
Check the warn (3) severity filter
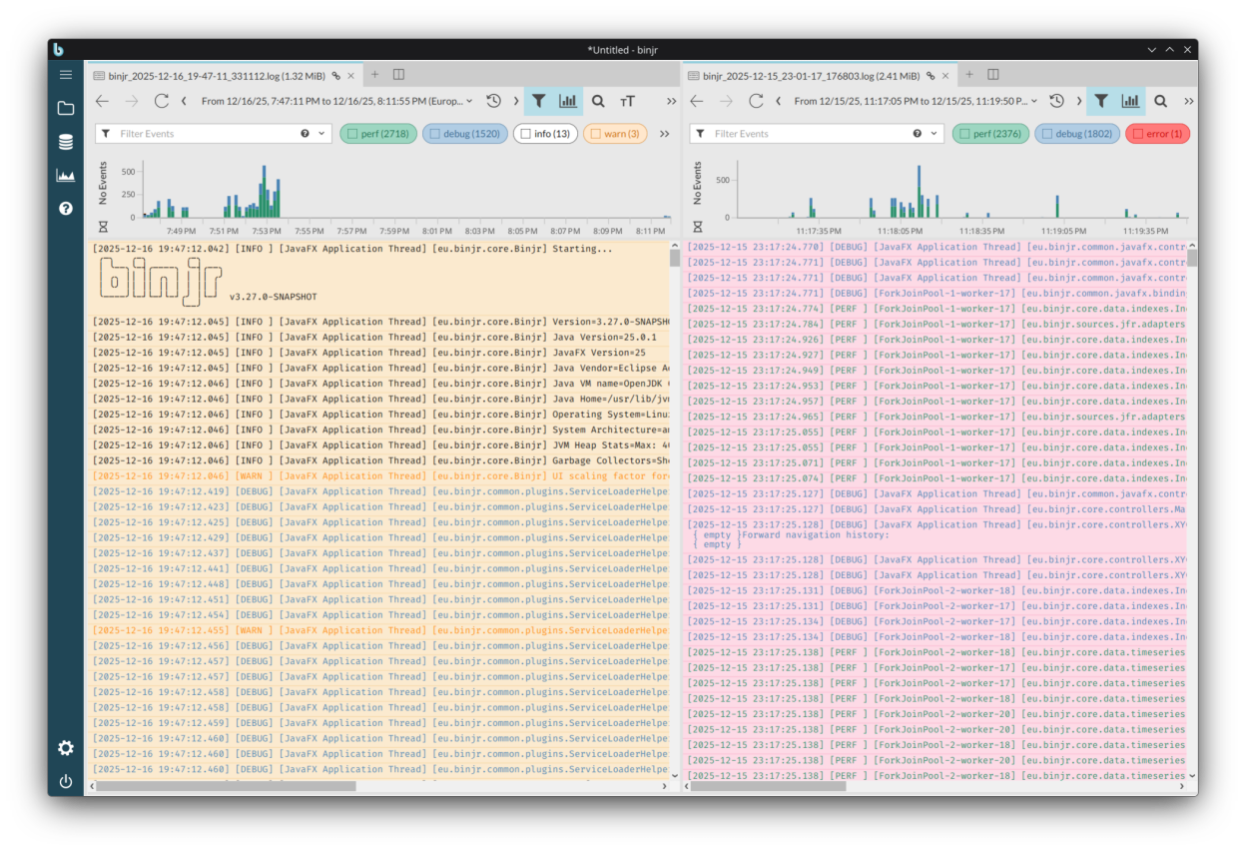(x=615, y=134)
